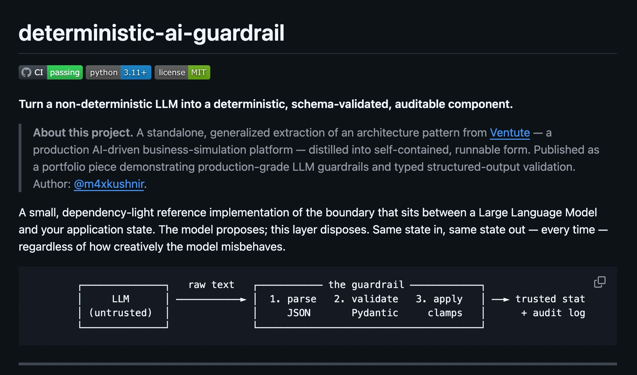Open the green passing CI status badge
This screenshot has width=637, height=375.
[51, 72]
